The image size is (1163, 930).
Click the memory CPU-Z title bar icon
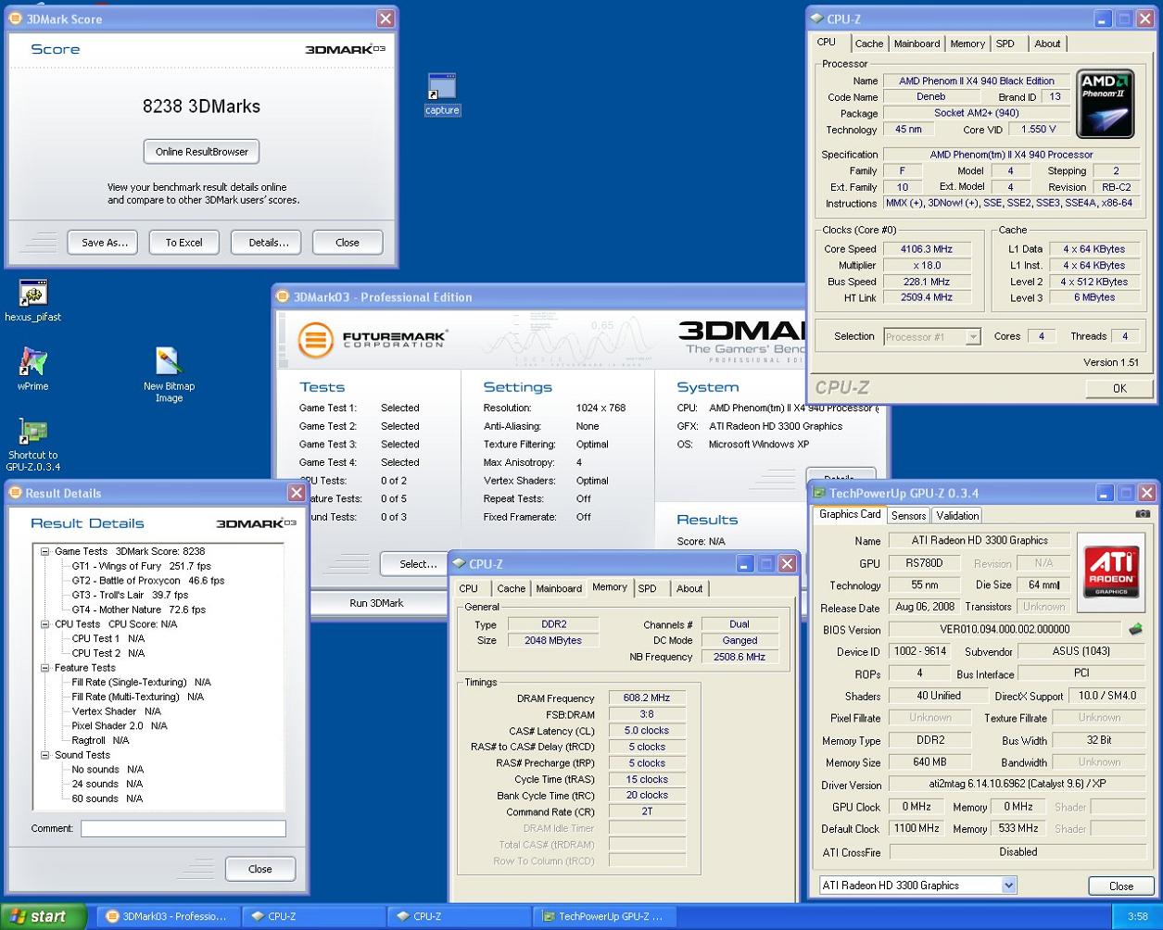[459, 563]
